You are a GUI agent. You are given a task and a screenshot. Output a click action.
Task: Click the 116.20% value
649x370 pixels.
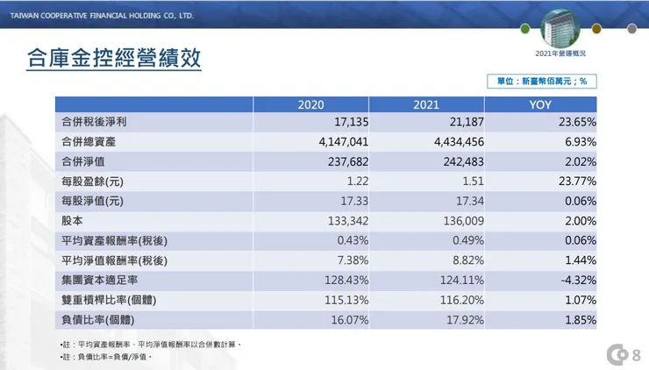[x=462, y=300]
